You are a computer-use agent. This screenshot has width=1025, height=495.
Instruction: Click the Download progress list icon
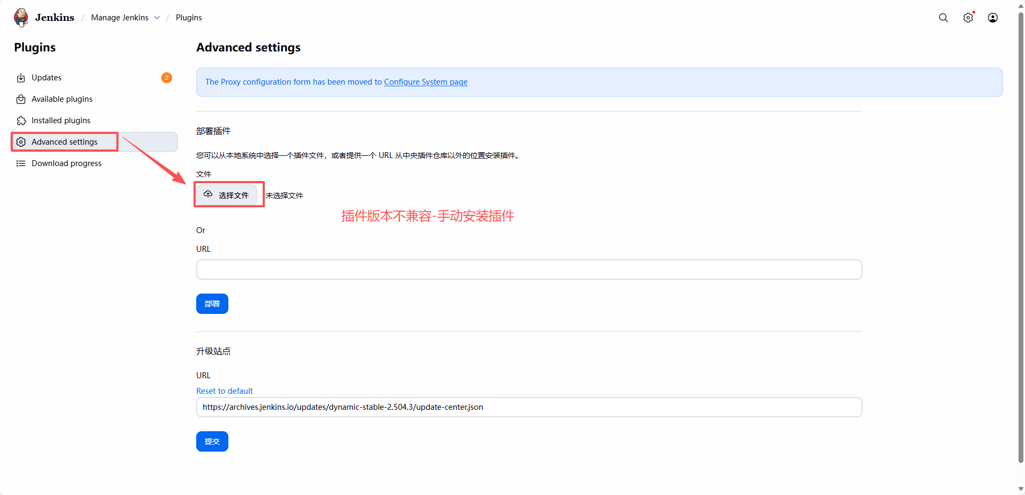[21, 163]
